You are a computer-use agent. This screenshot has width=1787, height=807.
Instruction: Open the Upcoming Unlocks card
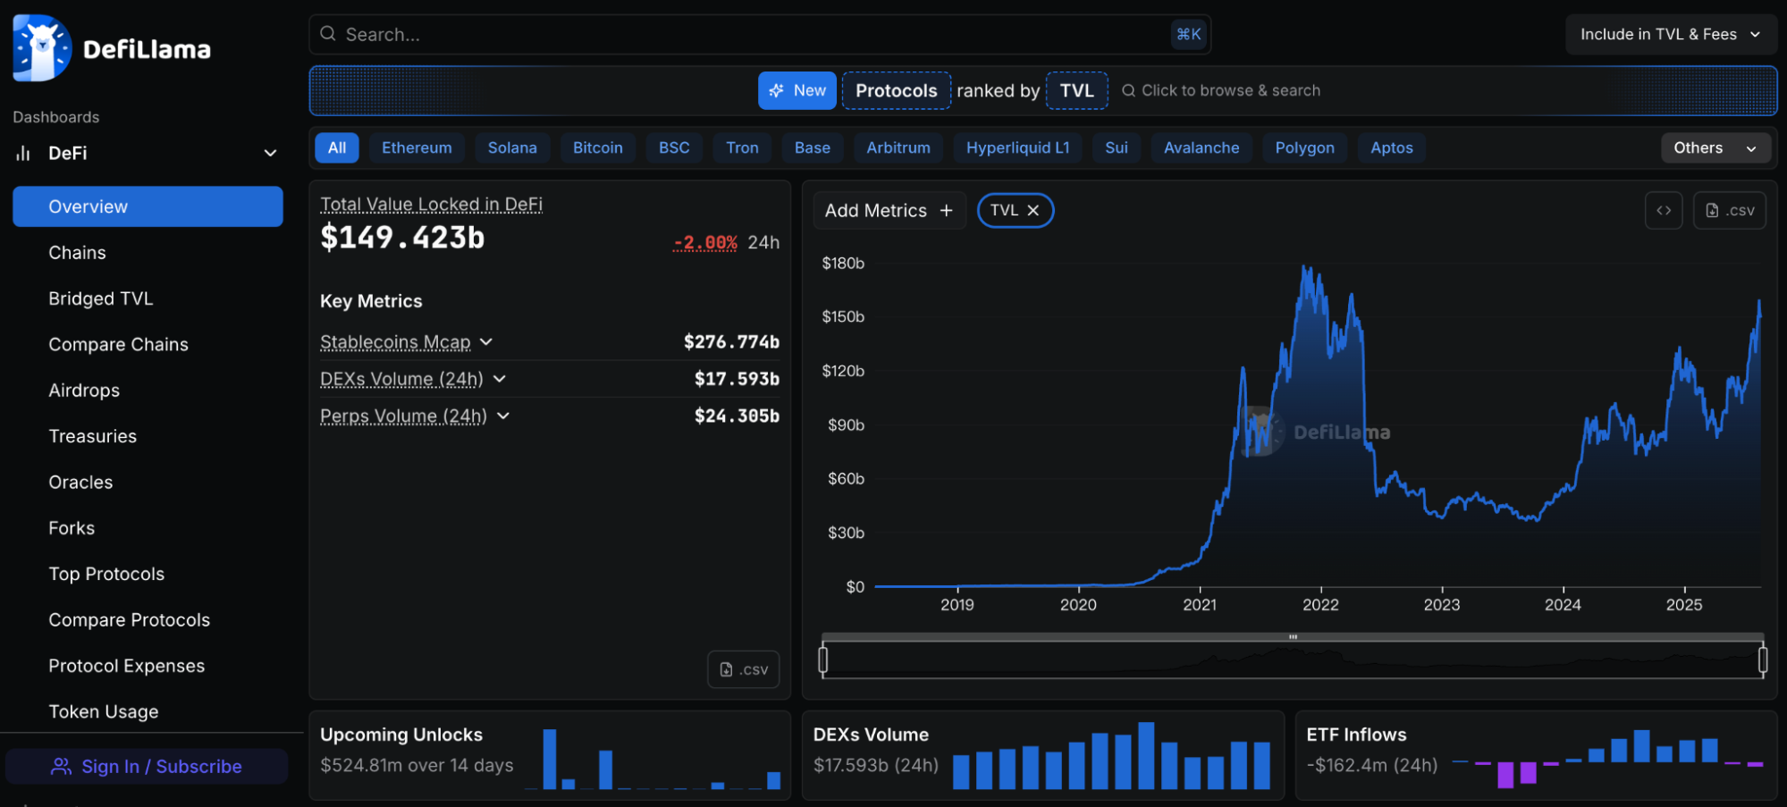coord(550,755)
